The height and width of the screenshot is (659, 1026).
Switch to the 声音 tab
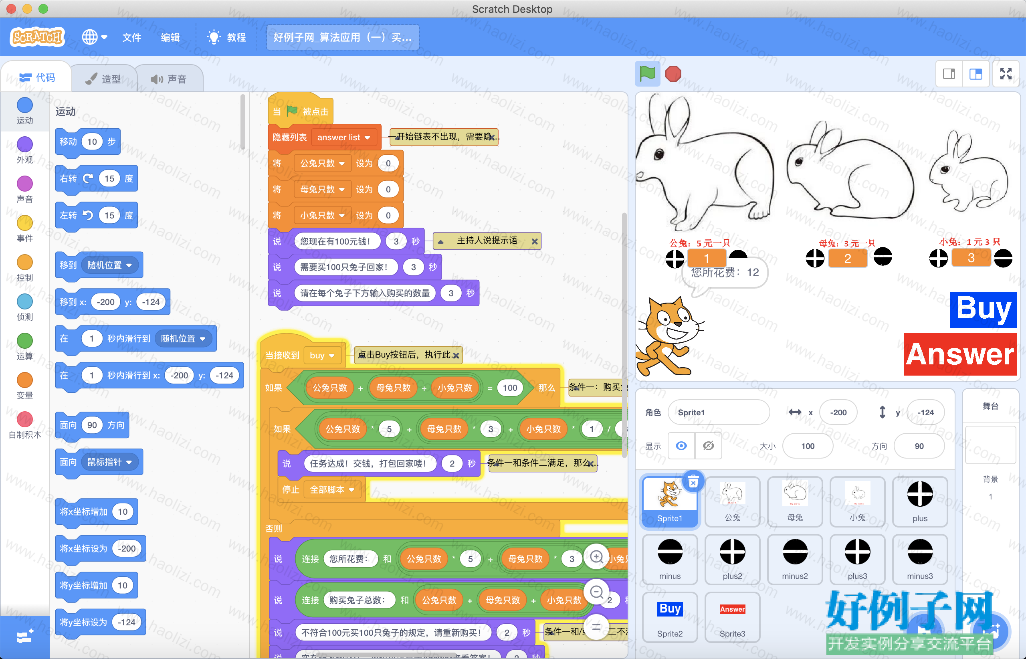(169, 79)
